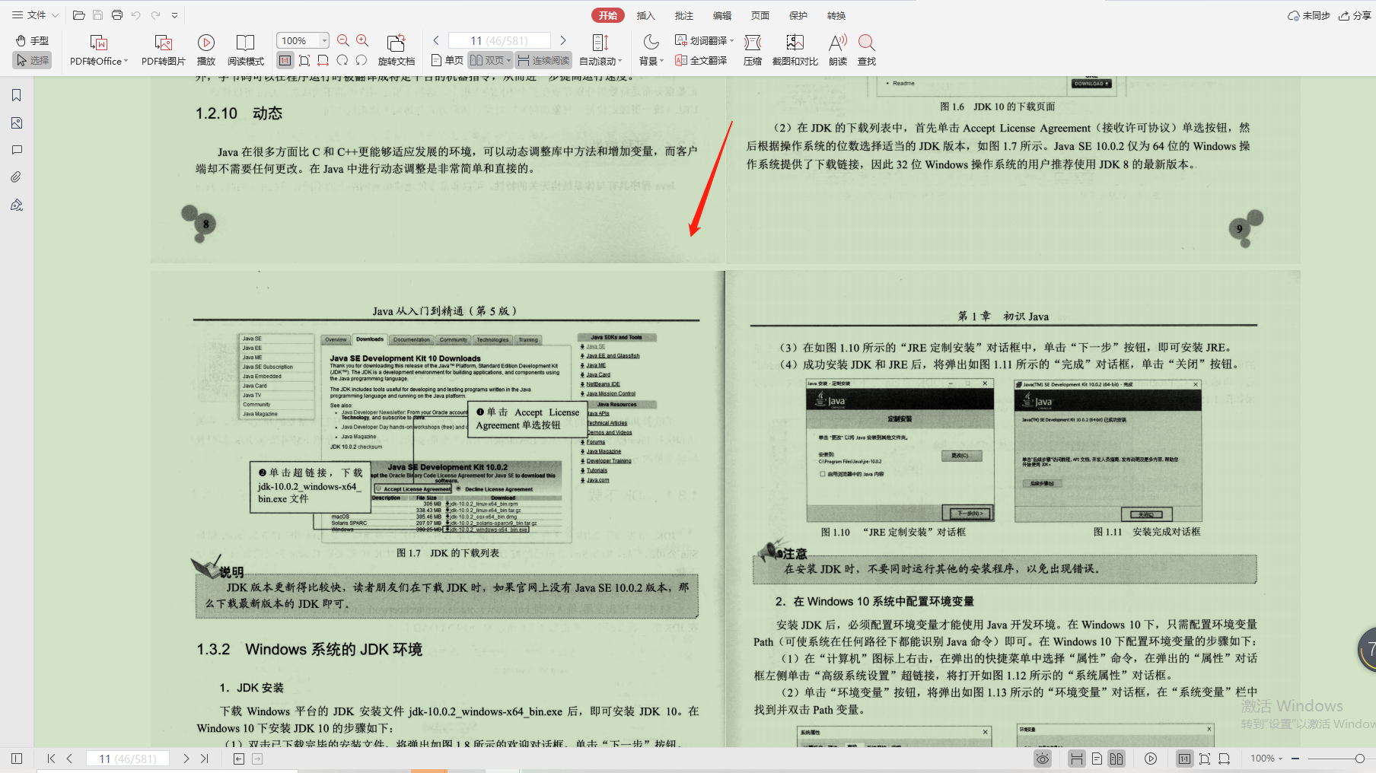Click the status bar play button
The height and width of the screenshot is (773, 1376).
[x=1151, y=759]
